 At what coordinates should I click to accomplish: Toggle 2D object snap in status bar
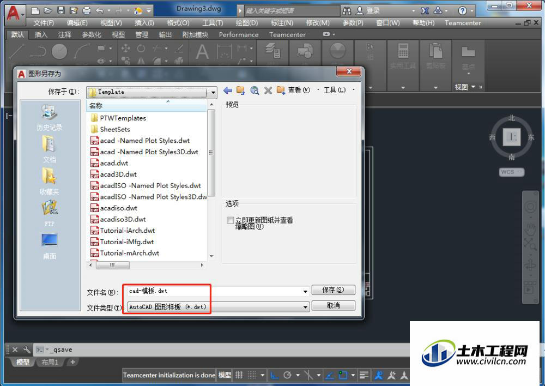343,375
